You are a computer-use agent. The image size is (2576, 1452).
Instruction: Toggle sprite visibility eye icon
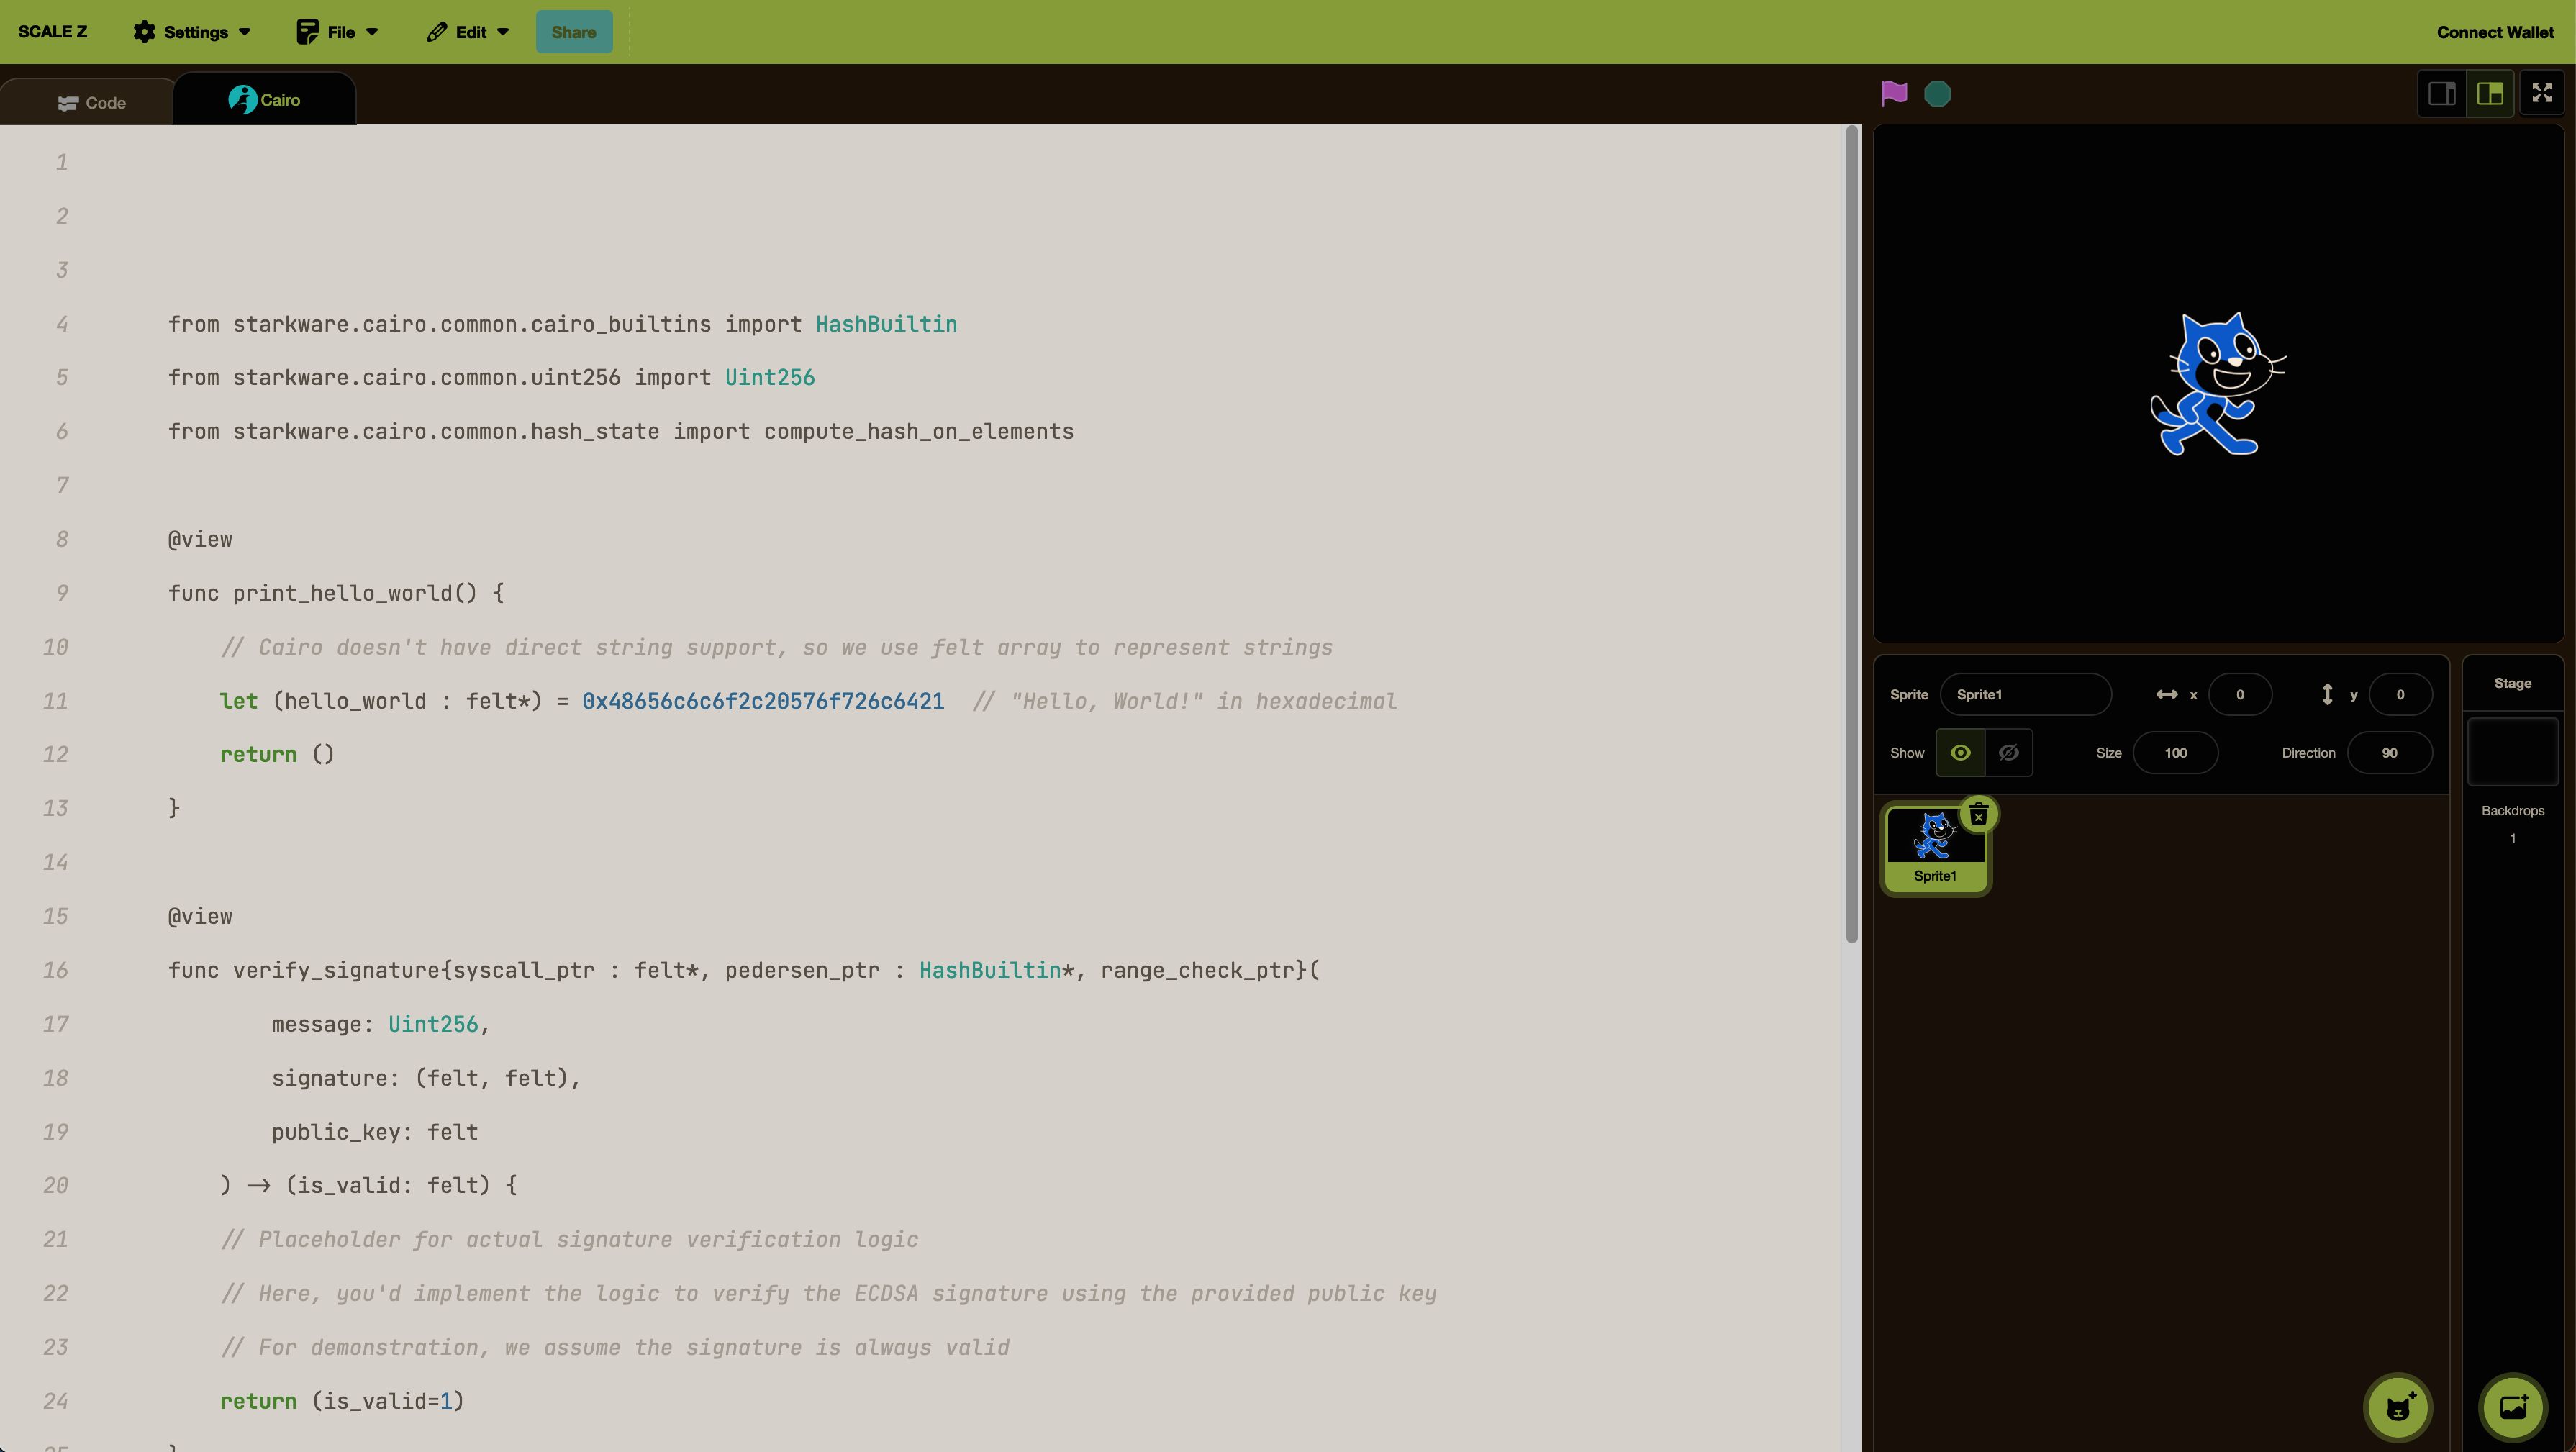click(x=1959, y=752)
